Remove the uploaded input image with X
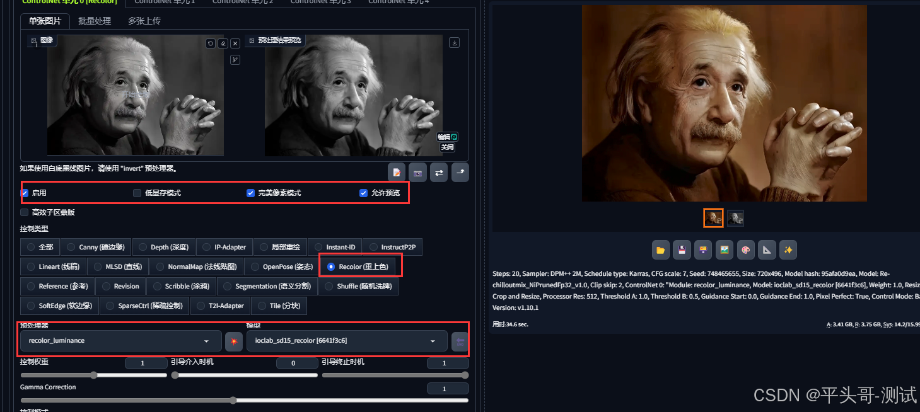This screenshot has height=412, width=920. [235, 43]
